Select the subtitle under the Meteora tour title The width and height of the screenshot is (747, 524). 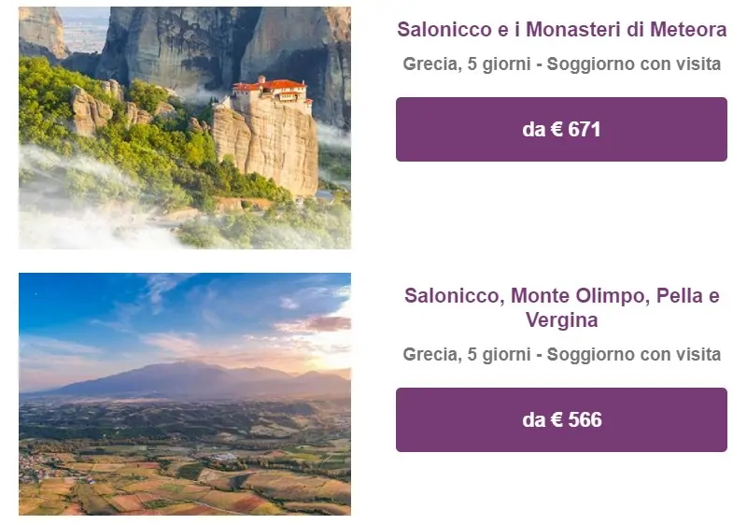pos(561,64)
